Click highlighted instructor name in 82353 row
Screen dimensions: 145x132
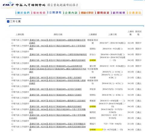(93, 130)
